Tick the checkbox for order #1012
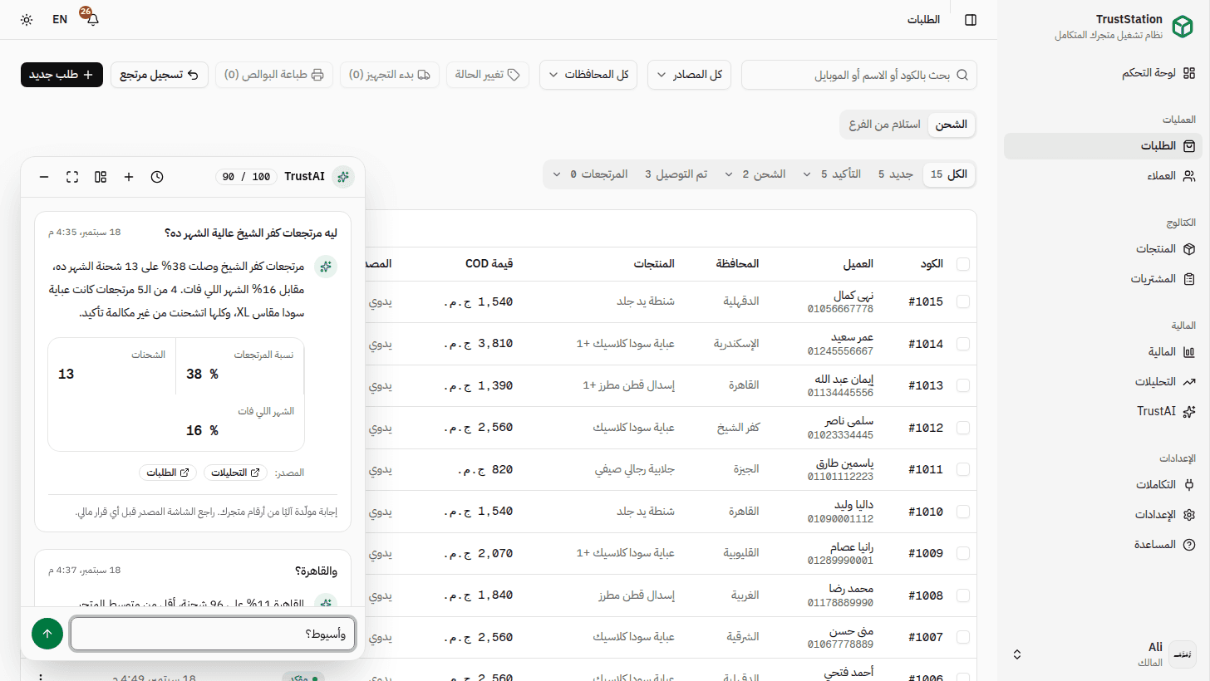The width and height of the screenshot is (1210, 681). tap(963, 428)
